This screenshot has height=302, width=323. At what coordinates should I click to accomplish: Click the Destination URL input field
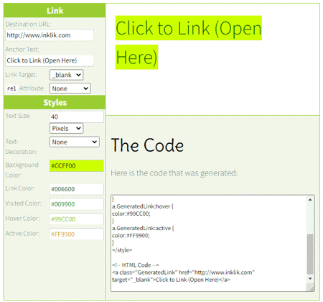50,35
